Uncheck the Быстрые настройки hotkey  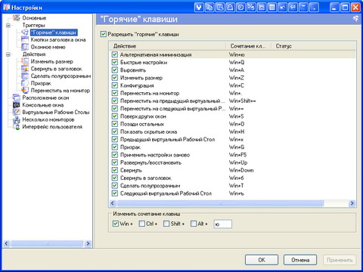(x=115, y=62)
